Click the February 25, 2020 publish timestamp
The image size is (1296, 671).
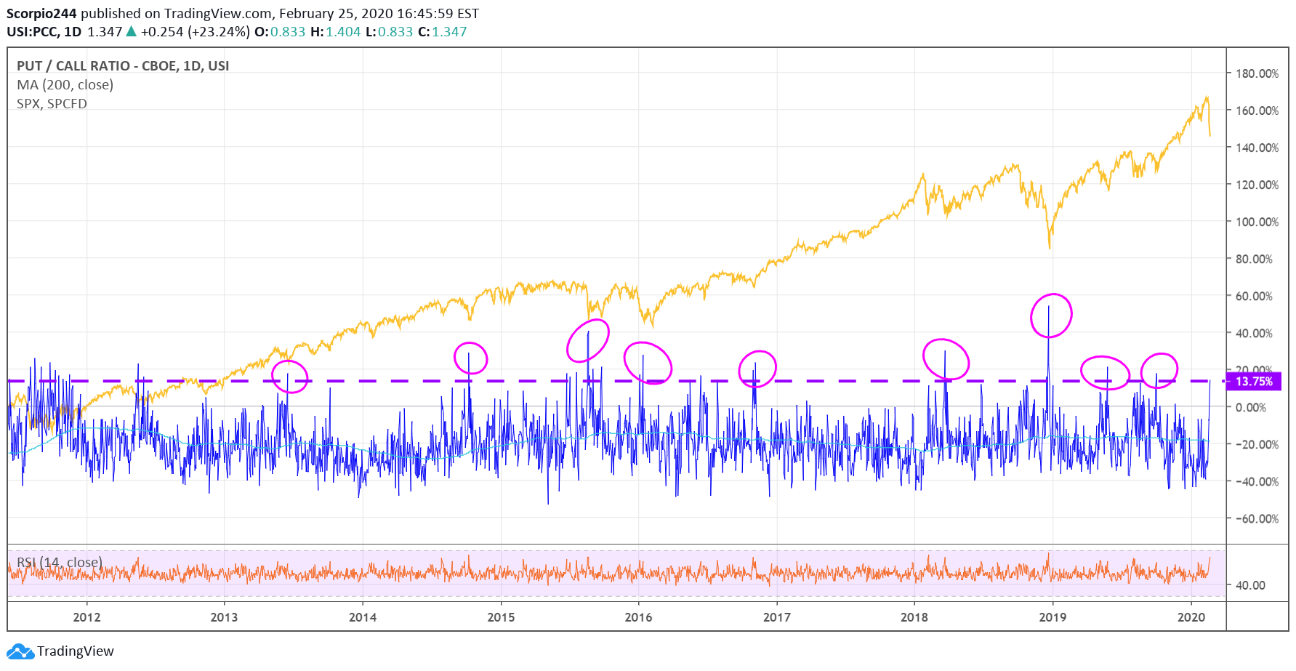(x=379, y=14)
